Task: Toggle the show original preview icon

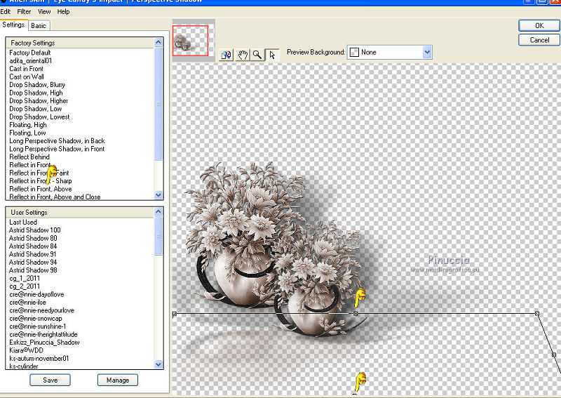Action: coord(227,55)
